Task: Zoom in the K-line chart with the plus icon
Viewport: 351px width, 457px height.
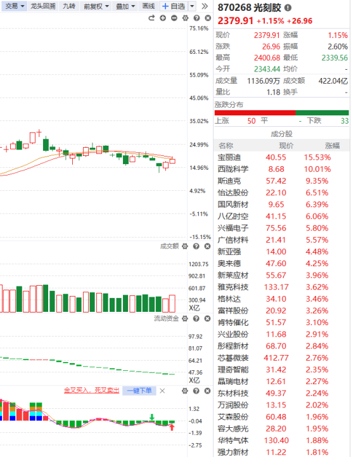Action: pos(163,18)
